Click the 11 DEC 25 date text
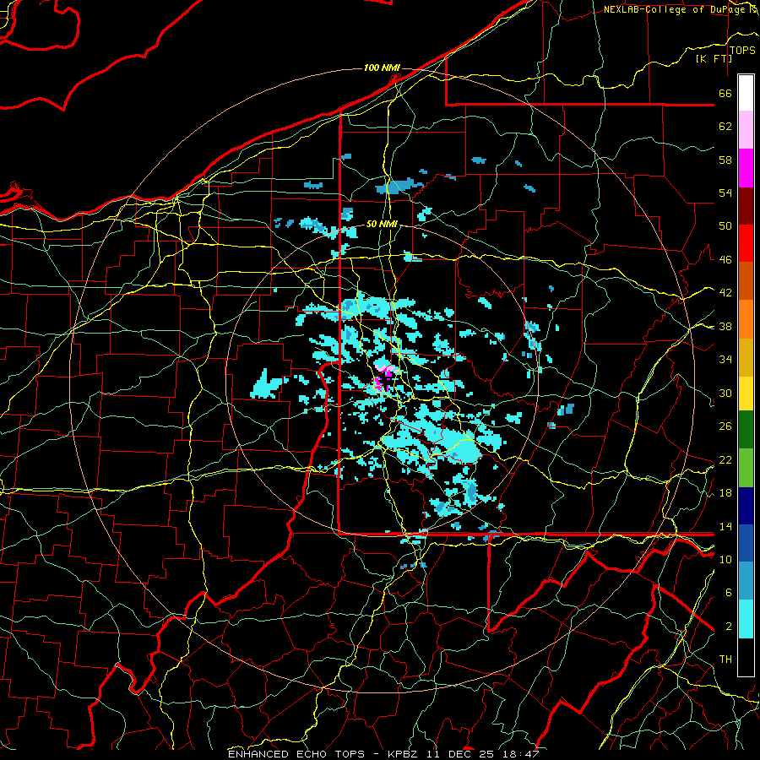Viewport: 760px width, 760px height. pos(460,754)
